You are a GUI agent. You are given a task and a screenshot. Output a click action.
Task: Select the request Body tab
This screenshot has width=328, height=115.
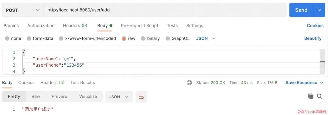pos(105,26)
